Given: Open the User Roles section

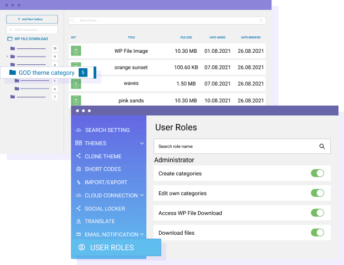Looking at the screenshot, I should point(112,247).
